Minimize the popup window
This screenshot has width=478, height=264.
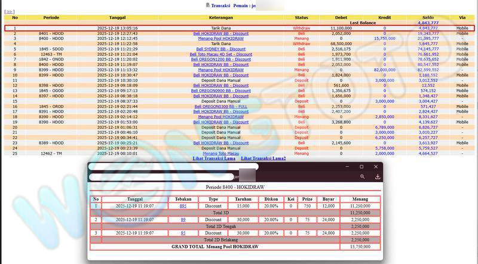347,167
